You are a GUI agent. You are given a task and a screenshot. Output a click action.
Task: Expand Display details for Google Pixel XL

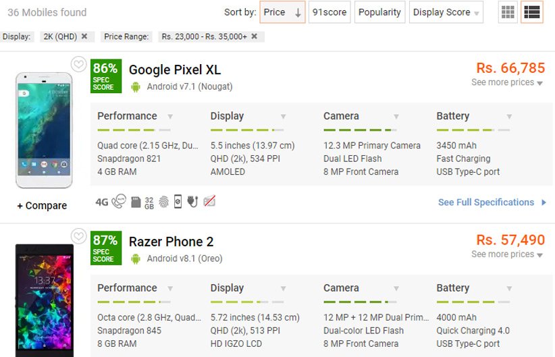click(283, 116)
